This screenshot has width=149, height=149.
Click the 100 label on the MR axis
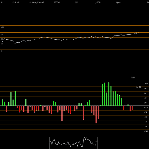pos(146,84)
